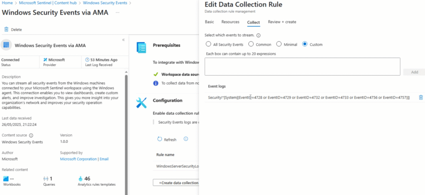Click the green checkmark for Workspace data source
This screenshot has width=425, height=195.
156,74
